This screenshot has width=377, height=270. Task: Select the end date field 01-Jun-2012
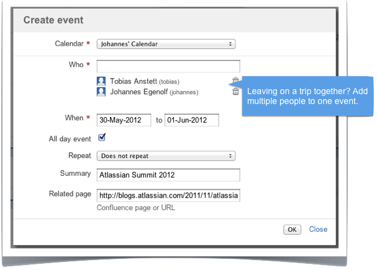tap(192, 120)
